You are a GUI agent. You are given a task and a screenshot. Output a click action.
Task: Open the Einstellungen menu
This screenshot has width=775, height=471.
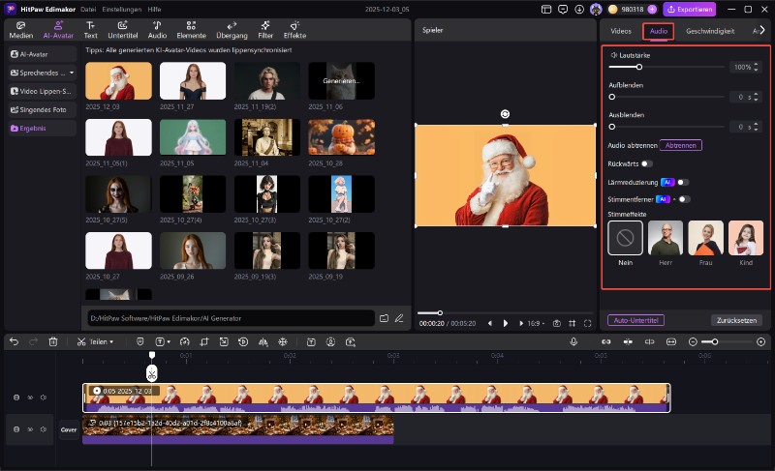122,10
